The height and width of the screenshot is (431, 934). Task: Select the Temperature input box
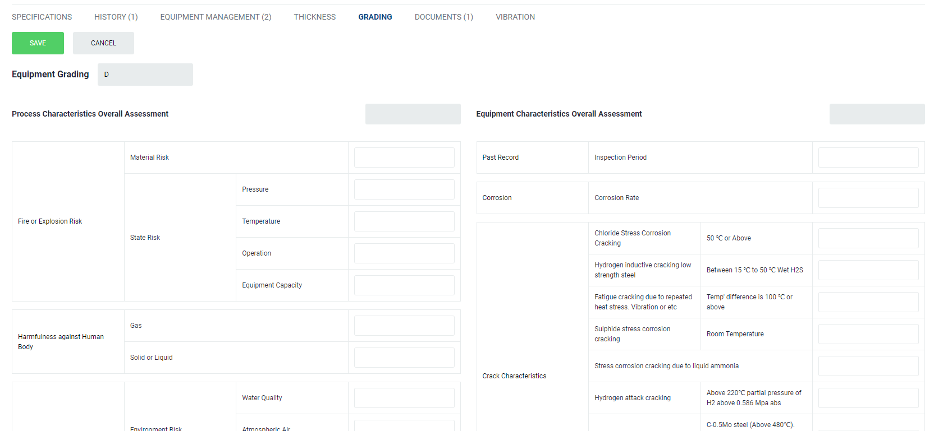(x=404, y=221)
